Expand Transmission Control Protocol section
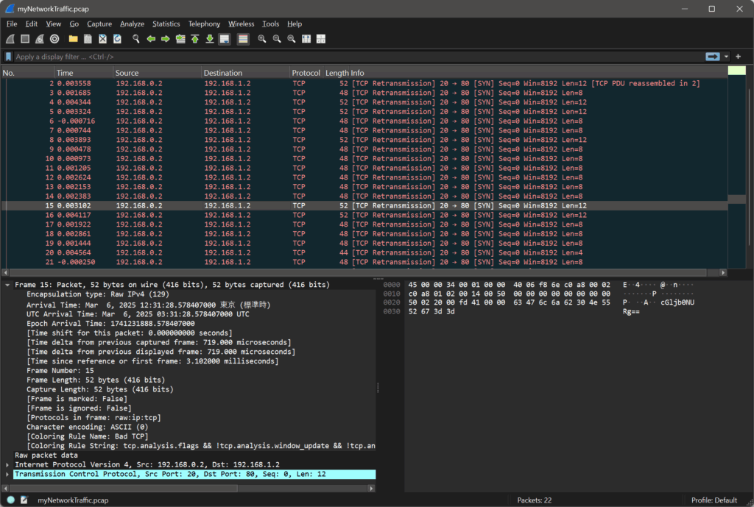Viewport: 754px width, 507px height. [x=8, y=475]
